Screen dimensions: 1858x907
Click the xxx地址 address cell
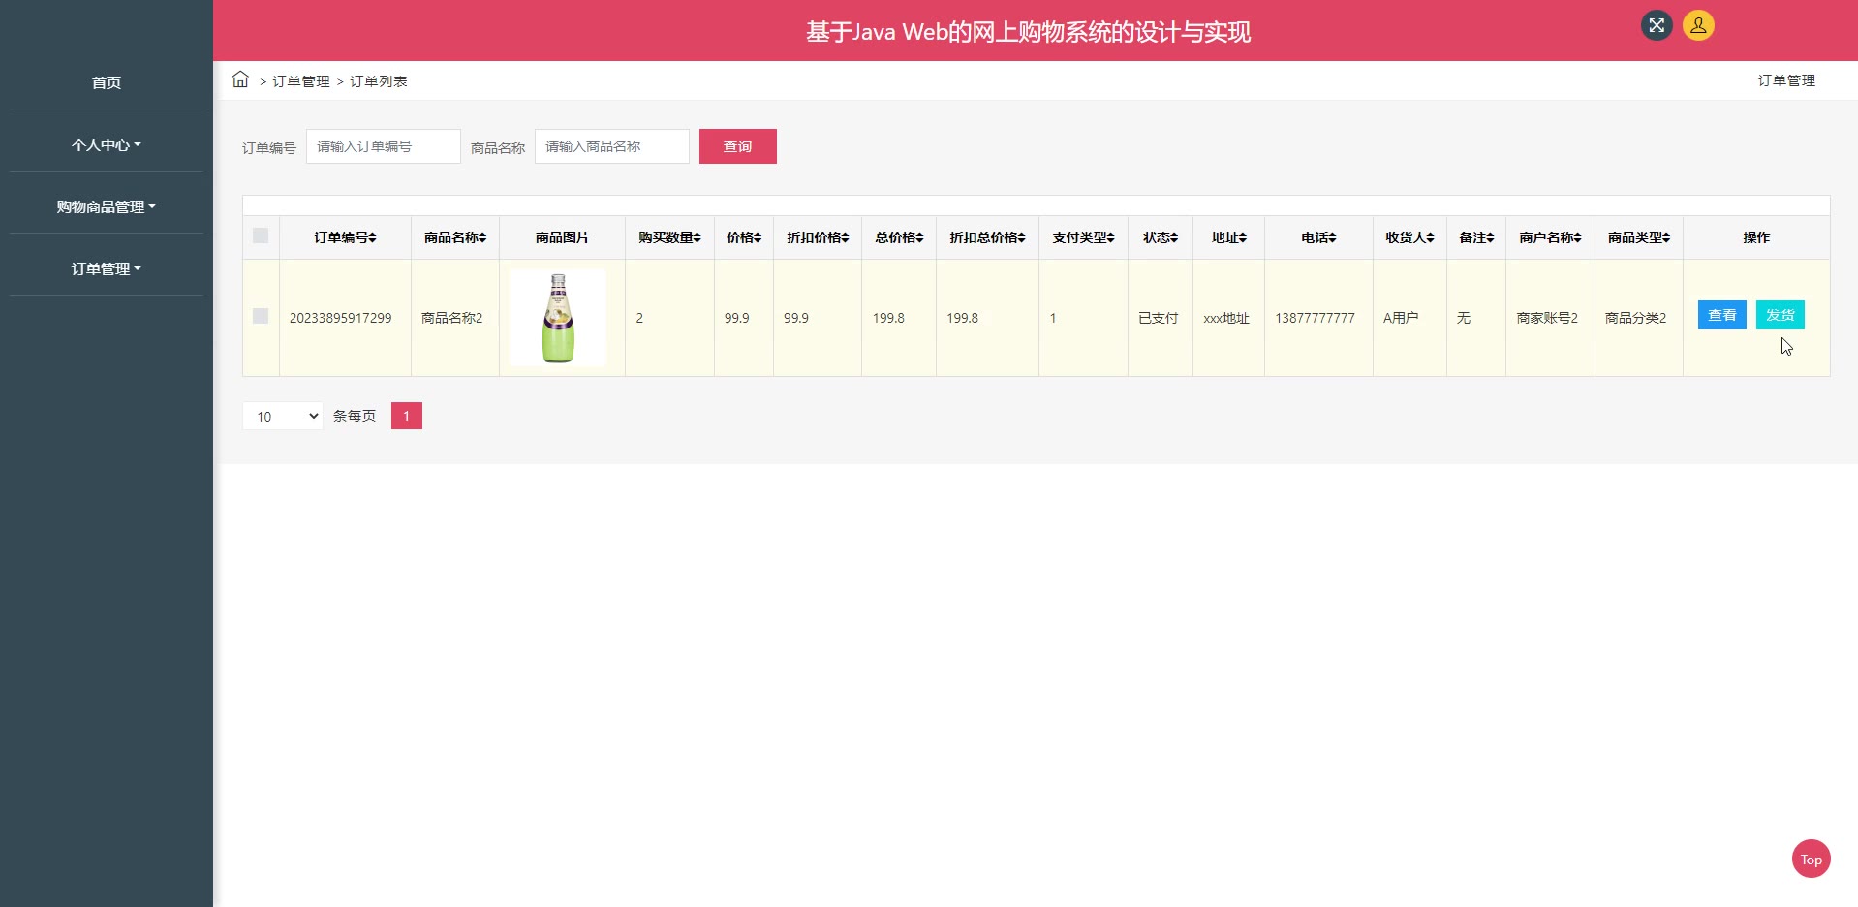point(1226,318)
